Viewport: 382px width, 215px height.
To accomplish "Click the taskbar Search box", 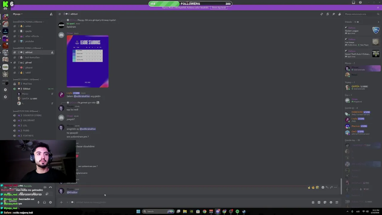I will (158, 211).
